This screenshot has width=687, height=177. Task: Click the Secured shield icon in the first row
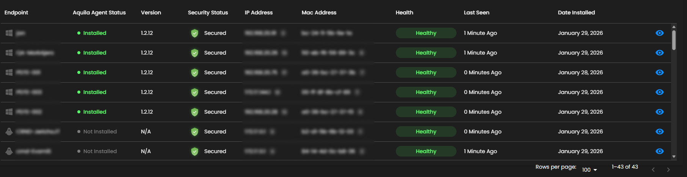pos(194,33)
